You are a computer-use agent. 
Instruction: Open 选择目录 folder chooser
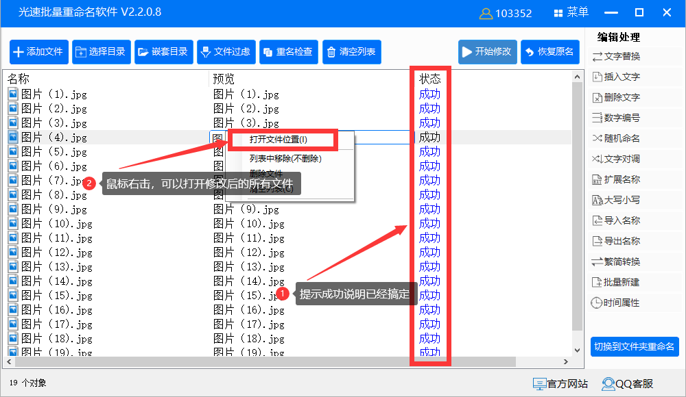pyautogui.click(x=102, y=52)
